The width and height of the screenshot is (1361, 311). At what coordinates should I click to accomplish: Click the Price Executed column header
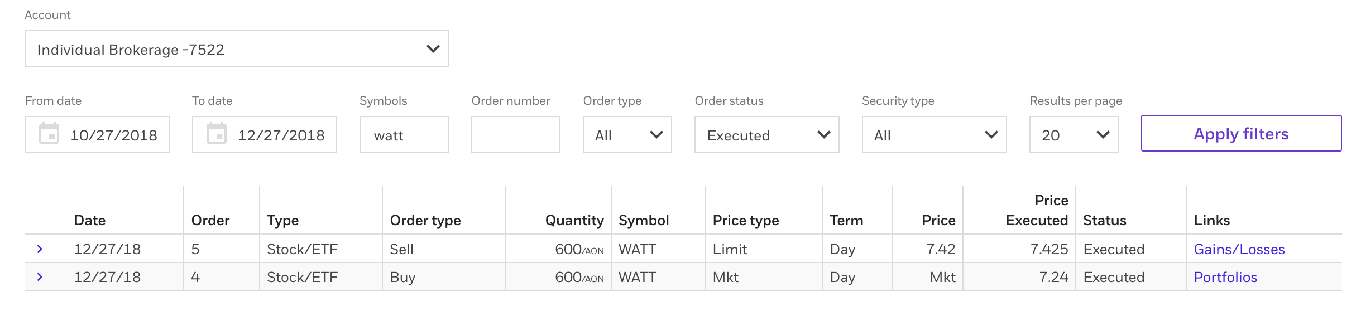1037,211
